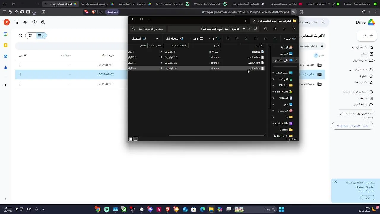Go up one folder level in File Explorer
Screen dimensions: 380x214
(275, 29)
